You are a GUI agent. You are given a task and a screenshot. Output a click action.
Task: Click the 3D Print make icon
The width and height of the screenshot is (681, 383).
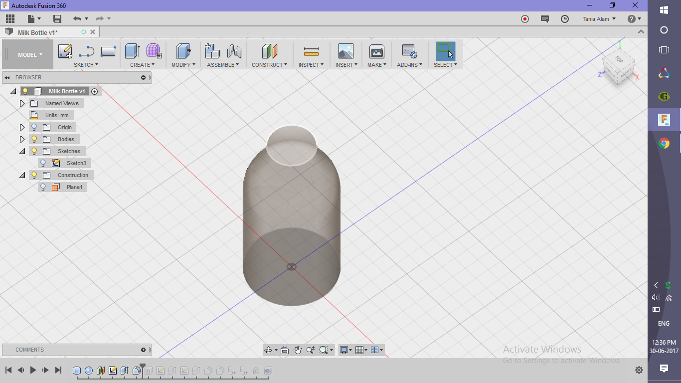tap(376, 51)
